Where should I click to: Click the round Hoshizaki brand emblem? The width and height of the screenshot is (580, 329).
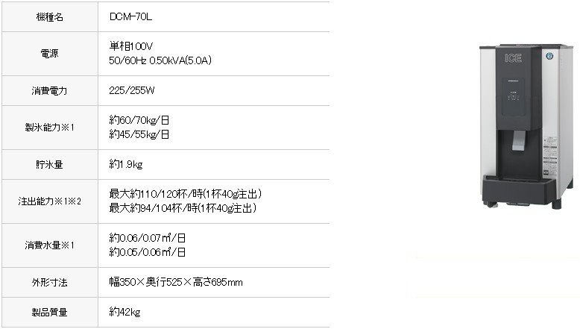(x=549, y=56)
